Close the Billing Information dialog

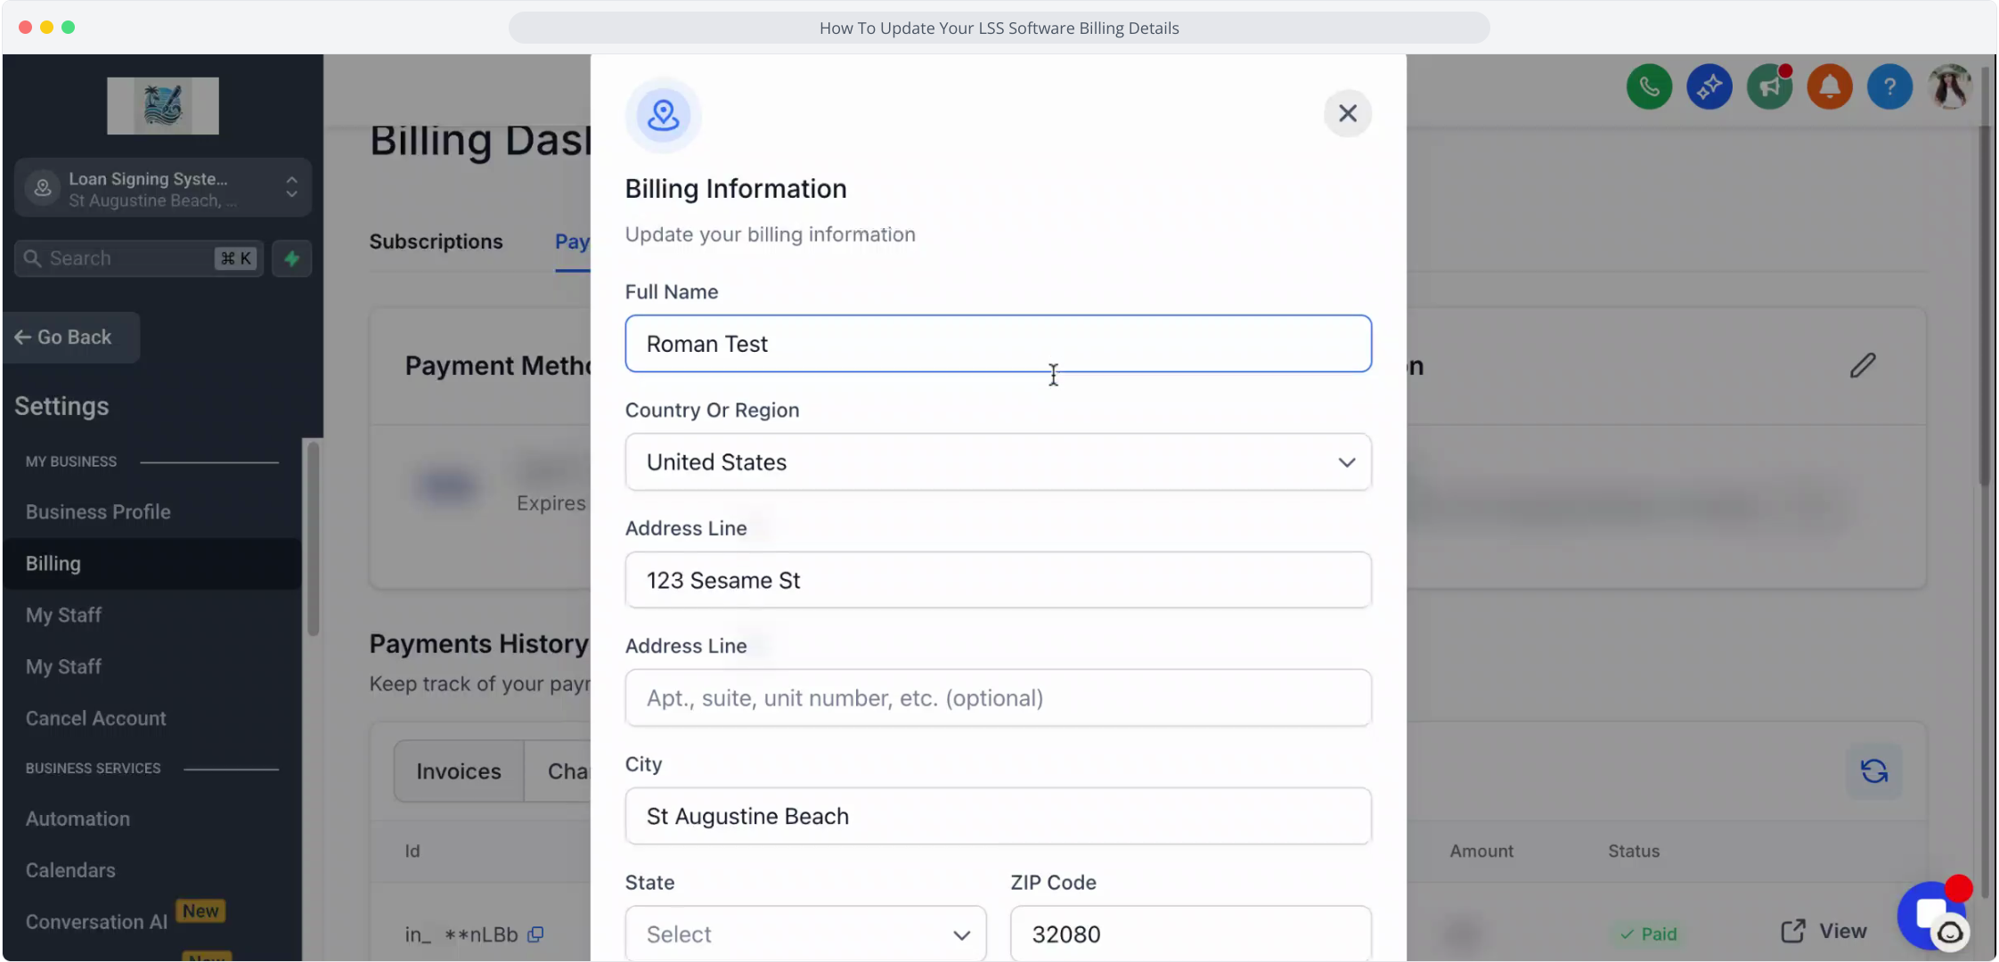pyautogui.click(x=1347, y=113)
